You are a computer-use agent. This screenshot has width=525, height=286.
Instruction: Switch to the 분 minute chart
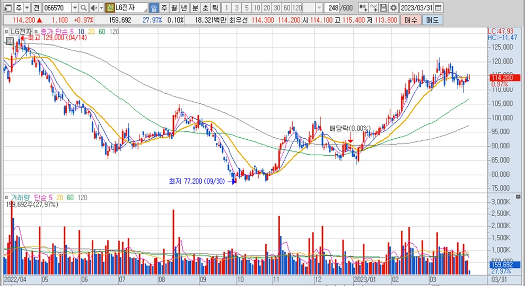(195, 7)
